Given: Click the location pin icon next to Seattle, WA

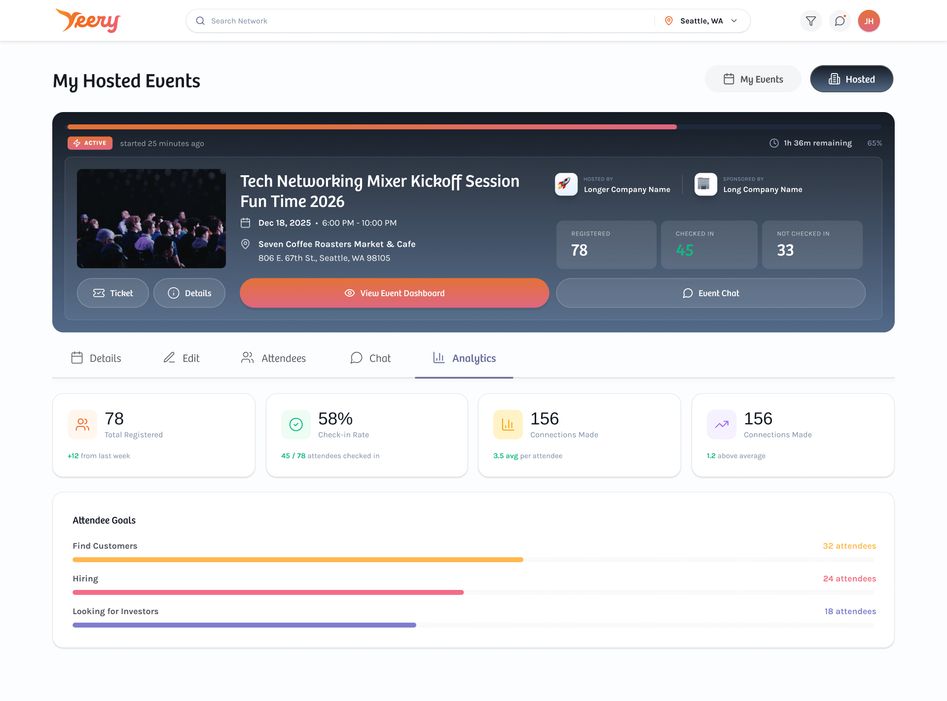Looking at the screenshot, I should (669, 21).
